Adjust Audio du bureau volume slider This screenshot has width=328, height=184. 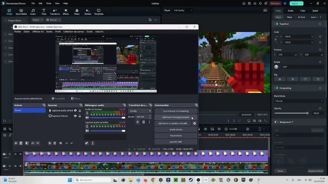[x=108, y=118]
